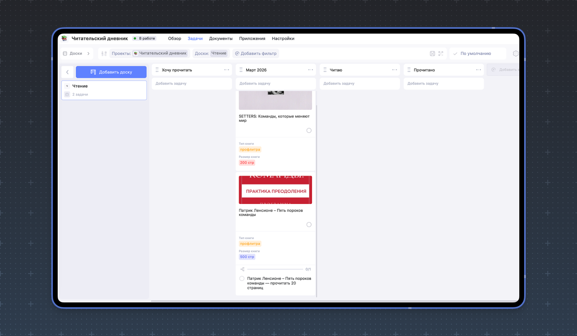Open three-dots menu for Прочитано column
This screenshot has width=577, height=336.
[x=478, y=70]
